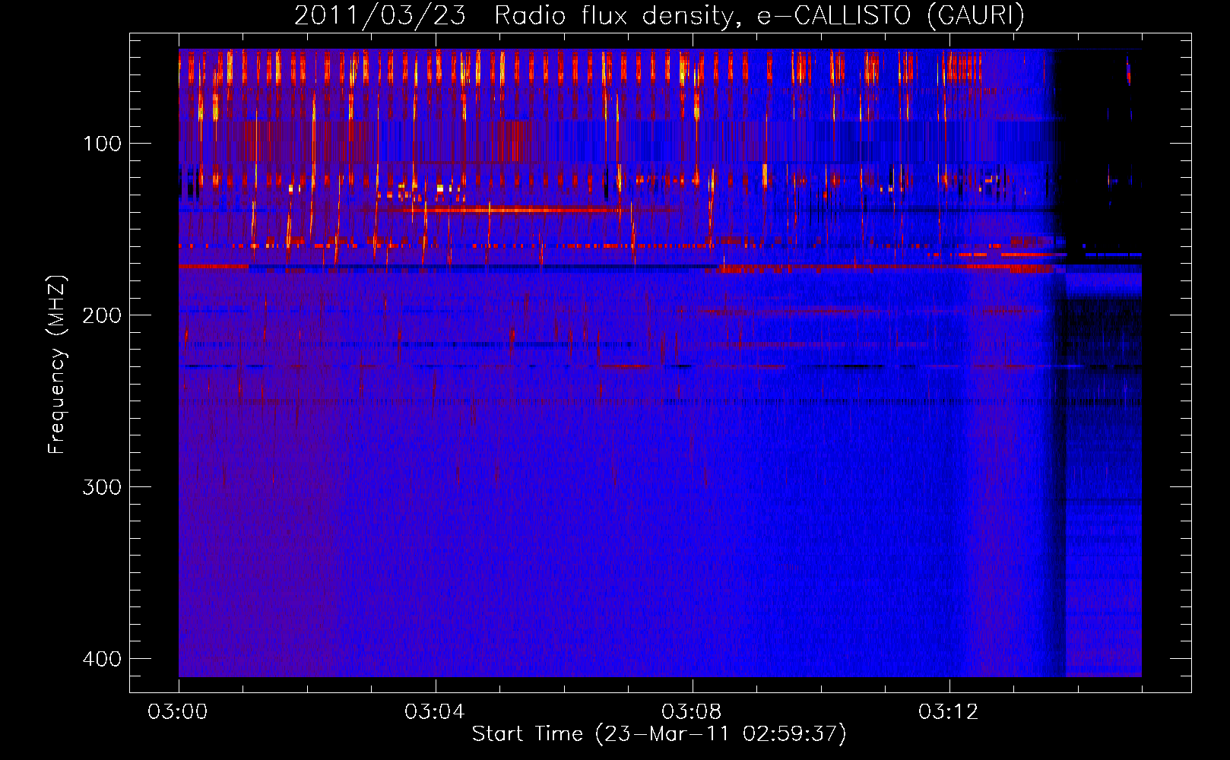The width and height of the screenshot is (1230, 760).
Task: Click the plot title '2011/03/23 Radio flux density, e-CALLISTO (GAURI)'
Action: click(x=659, y=15)
